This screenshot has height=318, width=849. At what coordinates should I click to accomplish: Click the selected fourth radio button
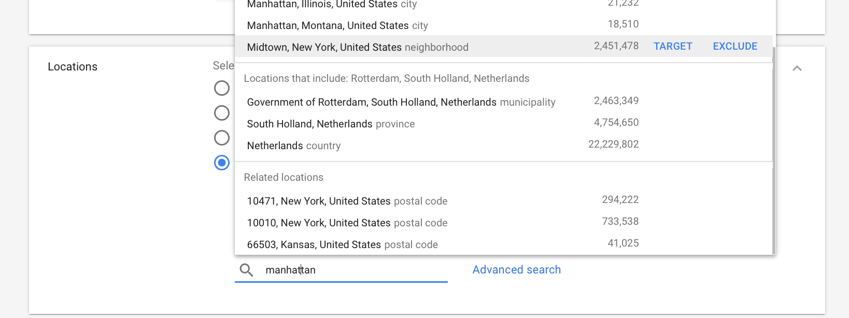pos(222,163)
